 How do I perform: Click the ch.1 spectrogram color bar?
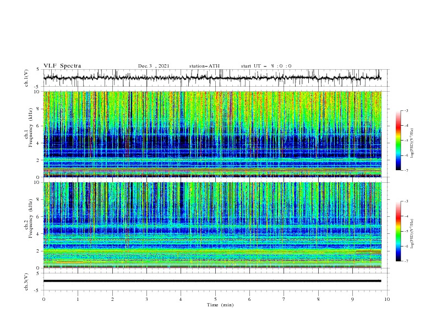[x=398, y=141]
